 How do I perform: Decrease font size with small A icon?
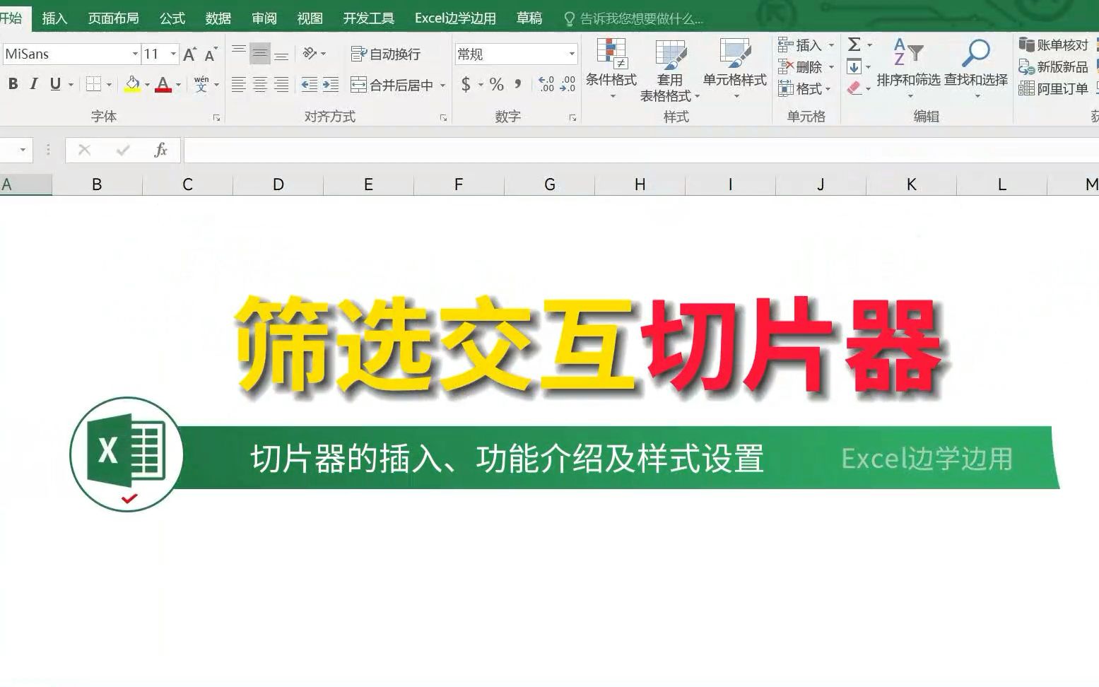211,54
